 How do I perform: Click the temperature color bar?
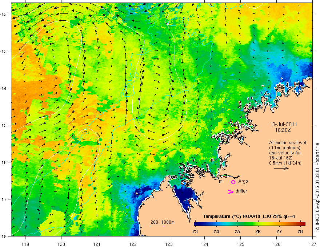point(249,224)
